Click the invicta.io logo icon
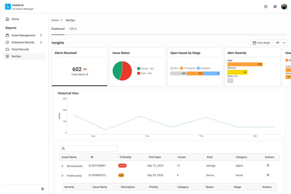Image resolution: width=291 pixels, height=194 pixels. 8,7
